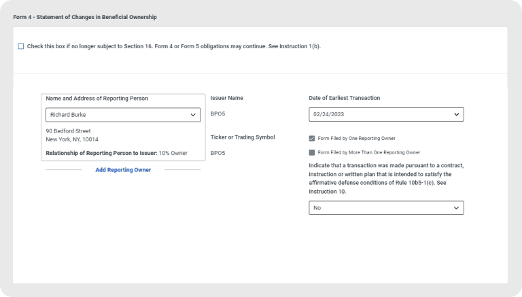Click the Ticker or Trading Symbol label
The height and width of the screenshot is (297, 522).
[243, 137]
